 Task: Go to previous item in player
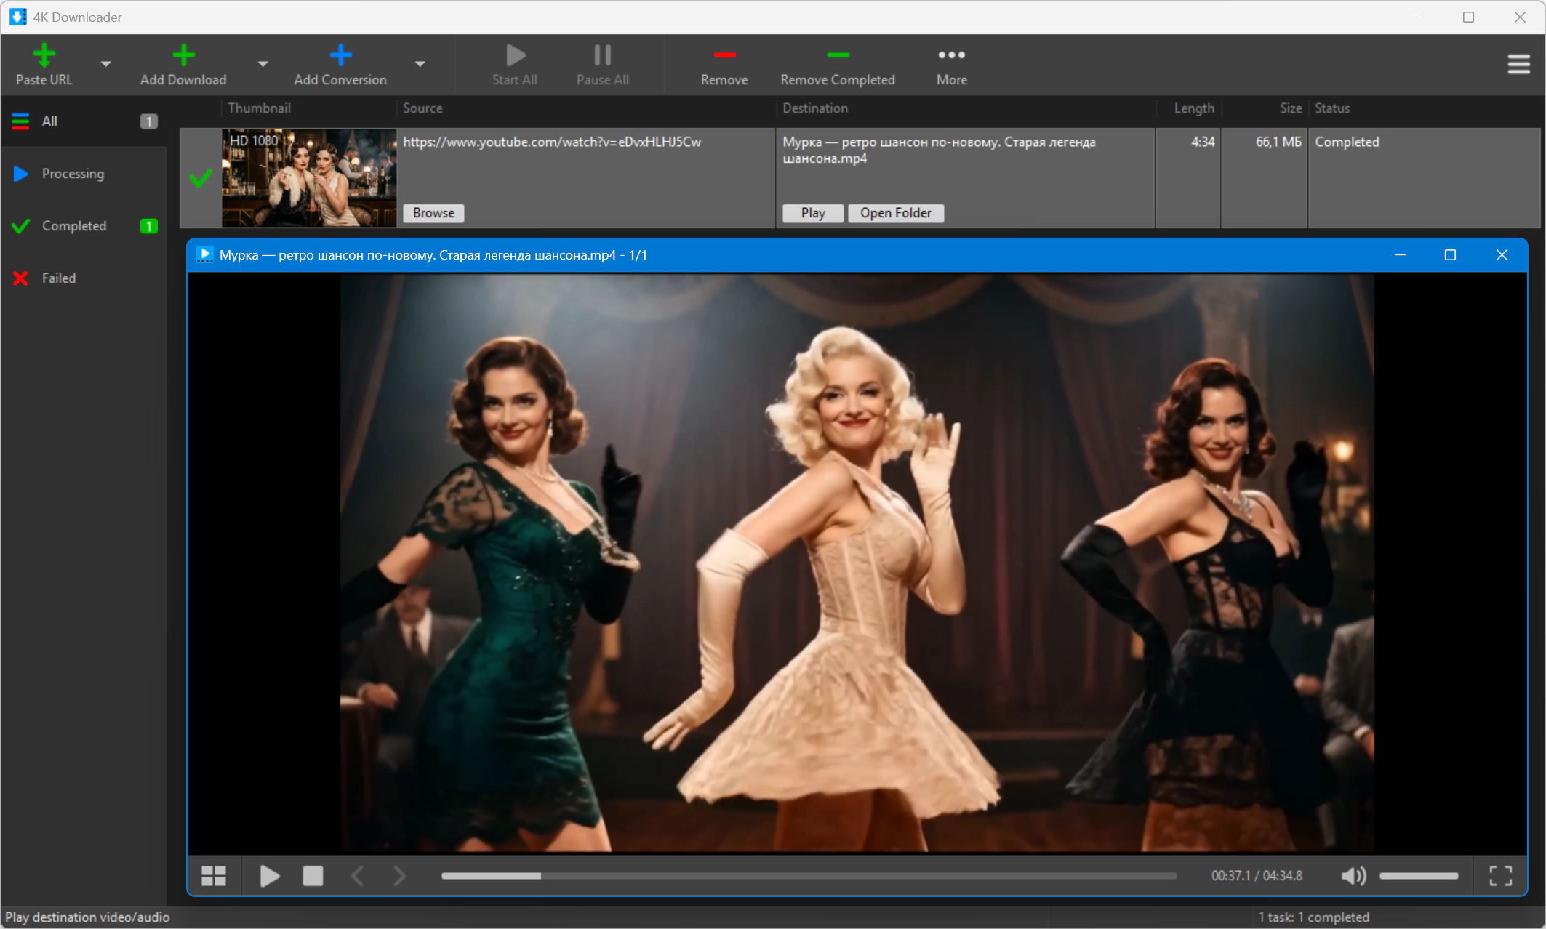(358, 876)
